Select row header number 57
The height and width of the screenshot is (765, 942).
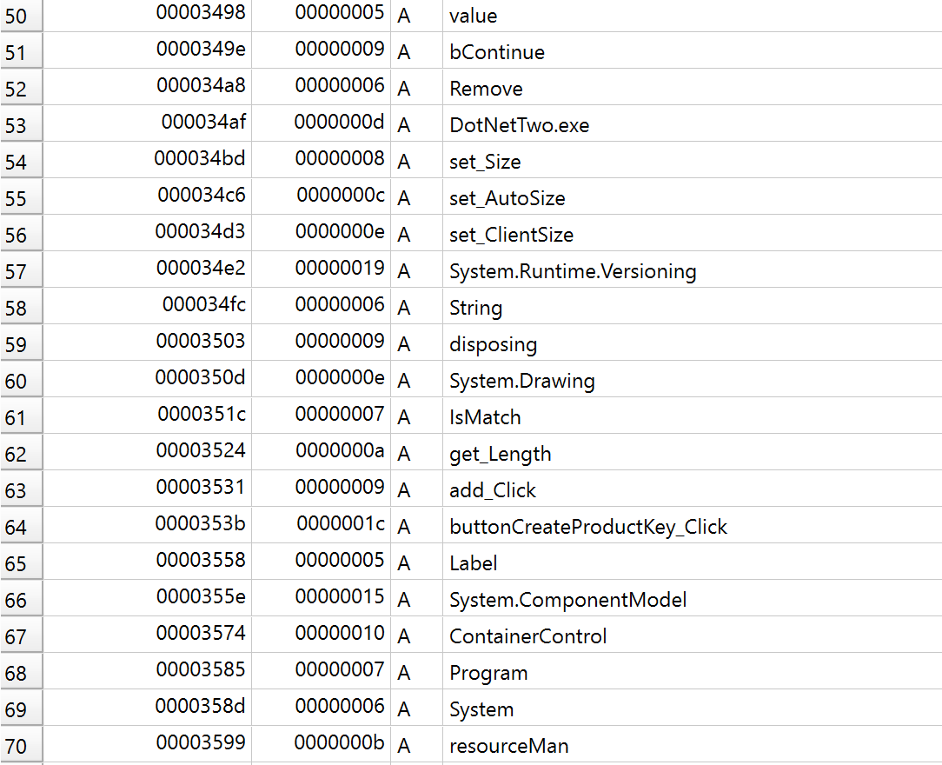[x=21, y=271]
